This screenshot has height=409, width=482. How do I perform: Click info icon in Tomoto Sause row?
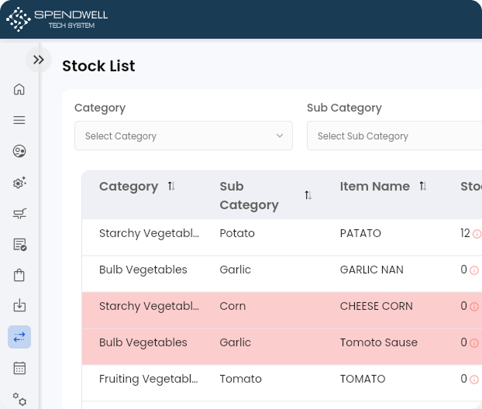(x=474, y=343)
